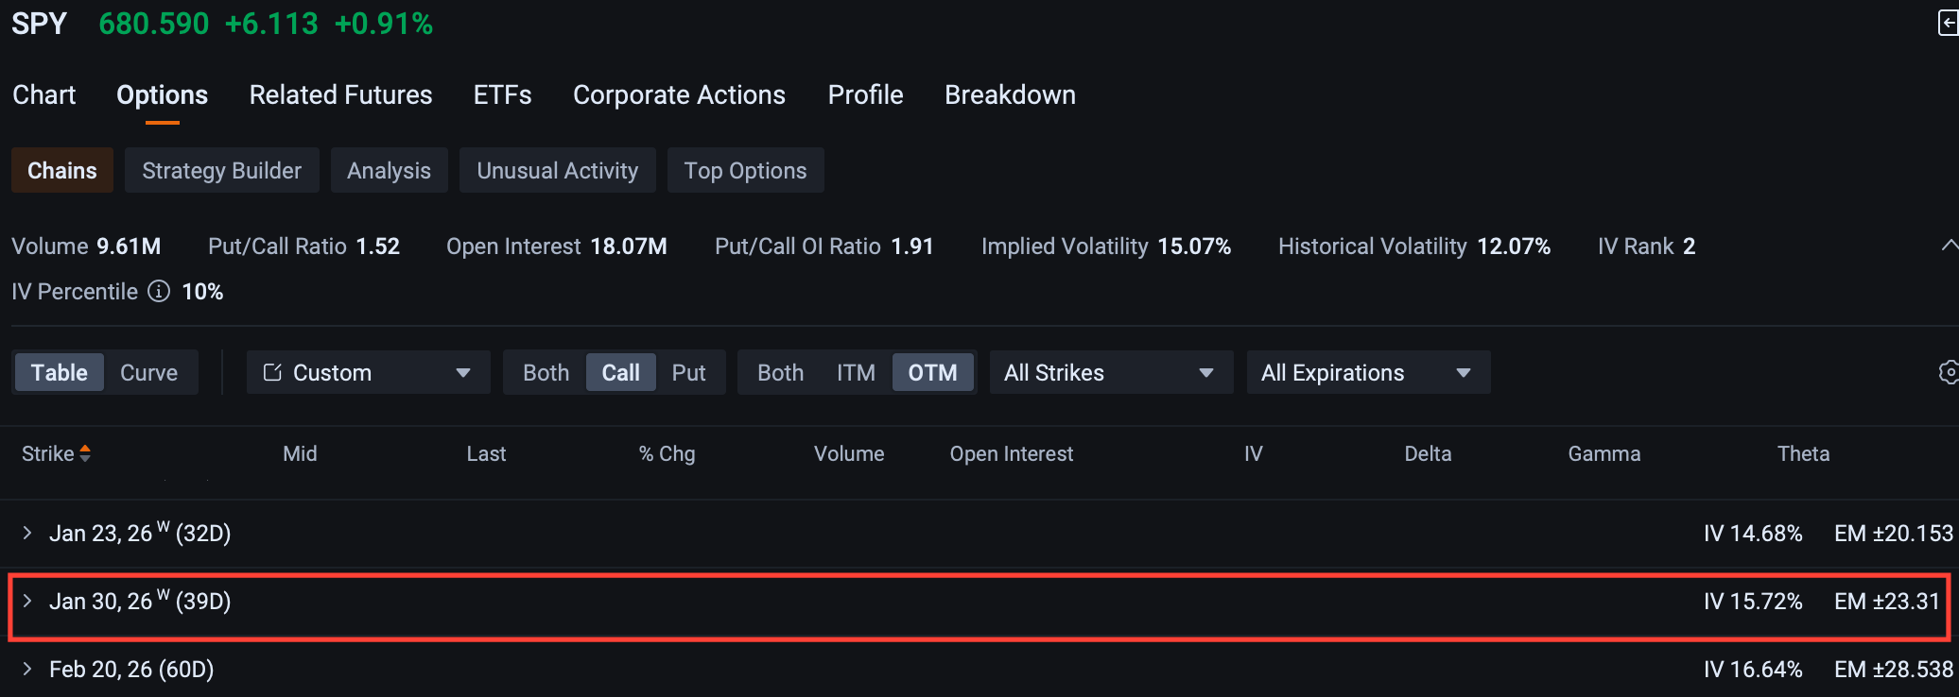1959x697 pixels.
Task: Click the panel collapse icon at top right
Action: [x=1948, y=23]
